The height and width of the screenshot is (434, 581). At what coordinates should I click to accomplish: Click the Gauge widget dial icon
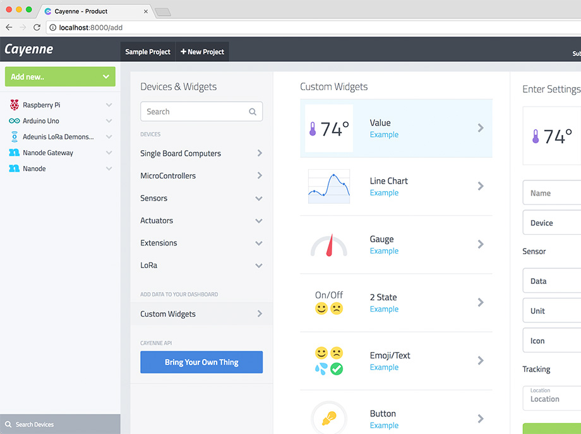[328, 245]
